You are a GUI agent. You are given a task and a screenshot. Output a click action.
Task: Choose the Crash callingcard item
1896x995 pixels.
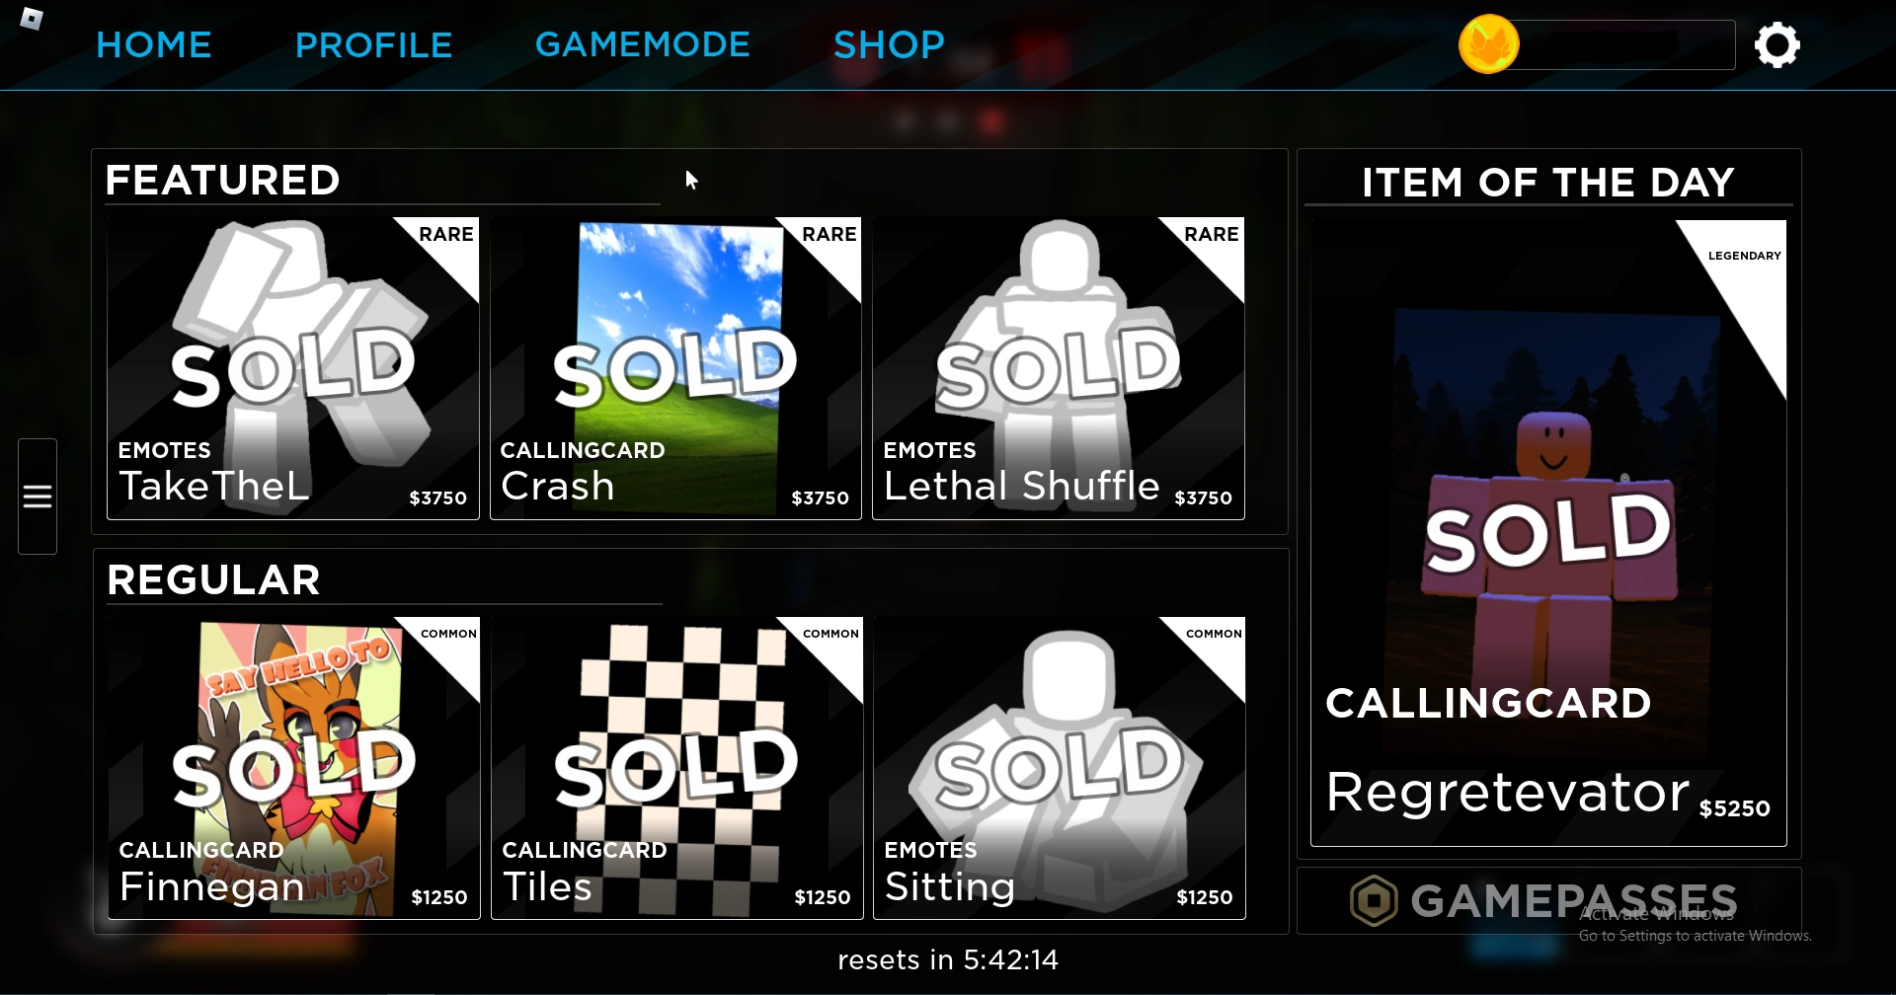[x=675, y=368]
